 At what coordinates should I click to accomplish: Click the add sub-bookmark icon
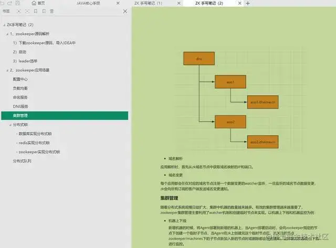click(44, 11)
